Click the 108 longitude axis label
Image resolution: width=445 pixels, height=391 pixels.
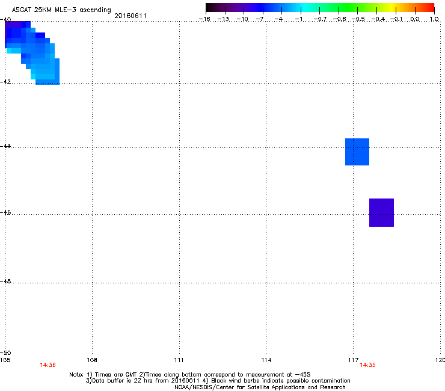[92, 360]
